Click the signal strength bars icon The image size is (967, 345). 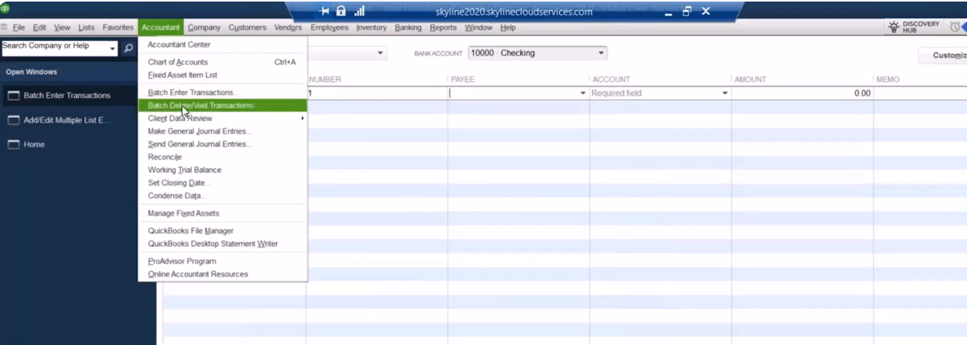pyautogui.click(x=360, y=13)
